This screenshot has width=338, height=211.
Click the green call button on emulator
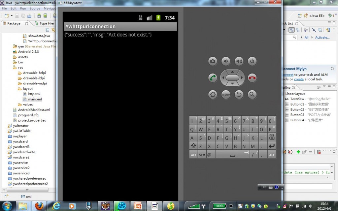click(x=213, y=78)
